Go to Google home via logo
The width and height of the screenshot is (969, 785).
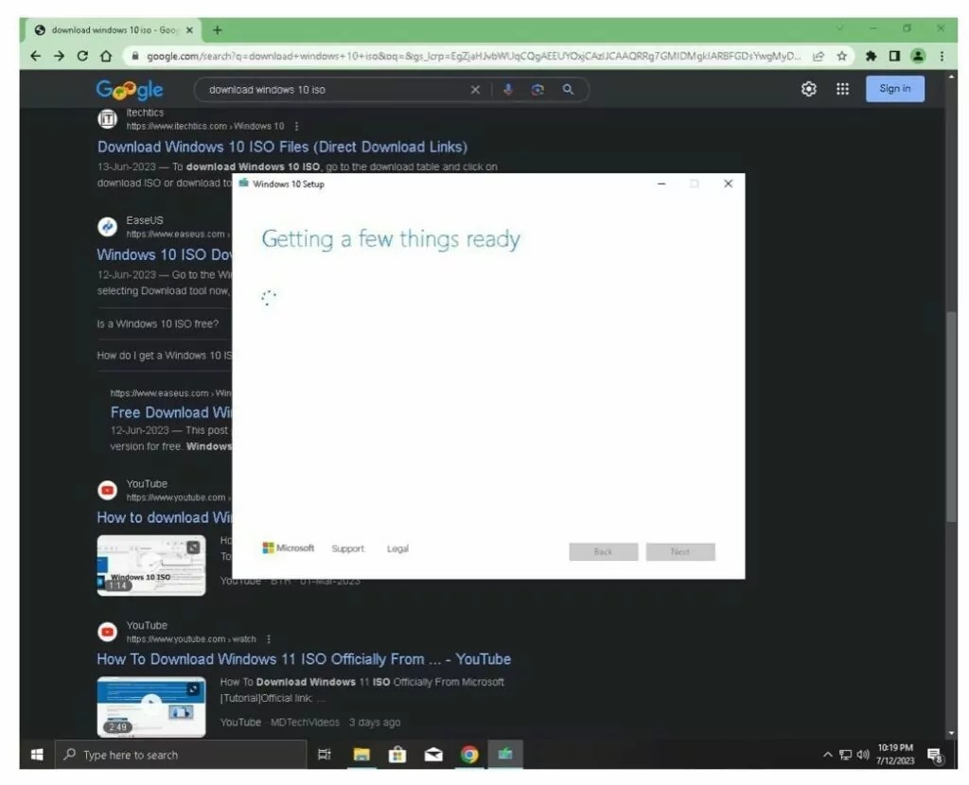tap(130, 90)
